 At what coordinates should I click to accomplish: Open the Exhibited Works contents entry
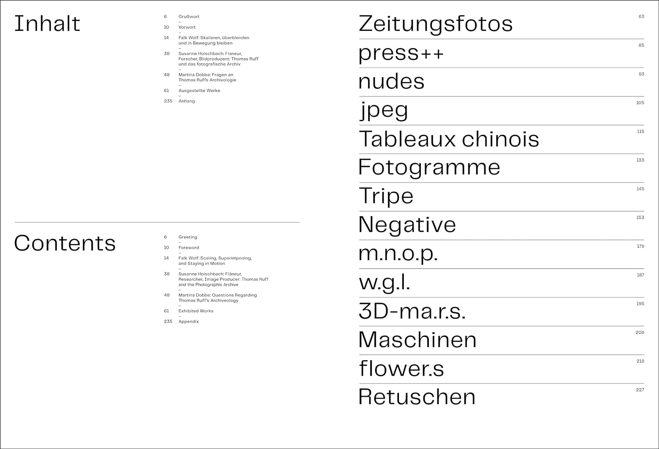[x=196, y=311]
